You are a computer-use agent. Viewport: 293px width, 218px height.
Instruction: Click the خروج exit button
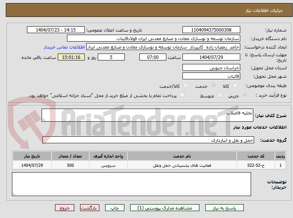pyautogui.click(x=64, y=208)
